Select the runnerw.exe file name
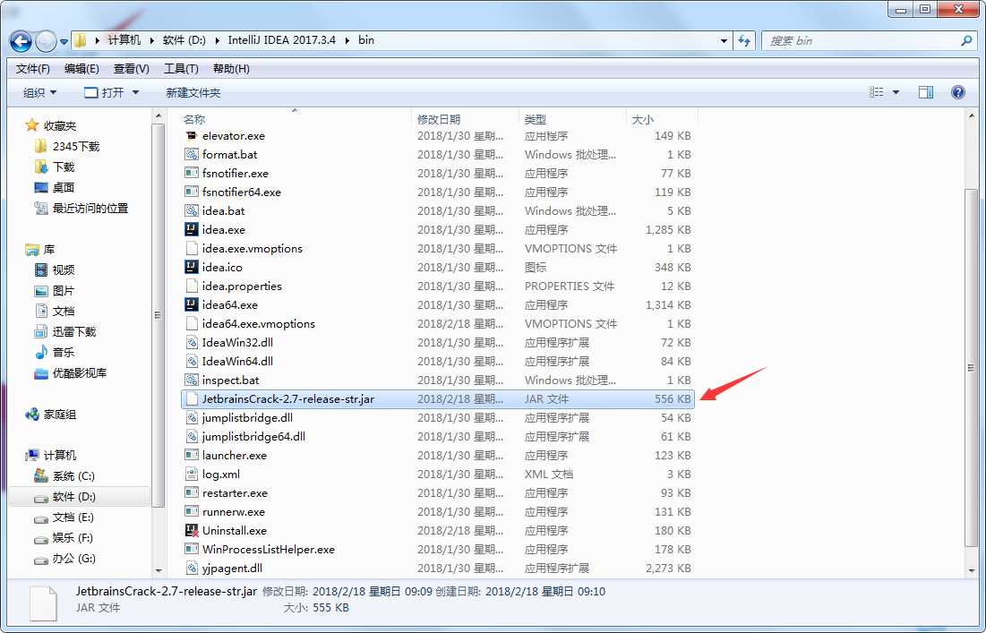The width and height of the screenshot is (986, 633). tap(234, 511)
